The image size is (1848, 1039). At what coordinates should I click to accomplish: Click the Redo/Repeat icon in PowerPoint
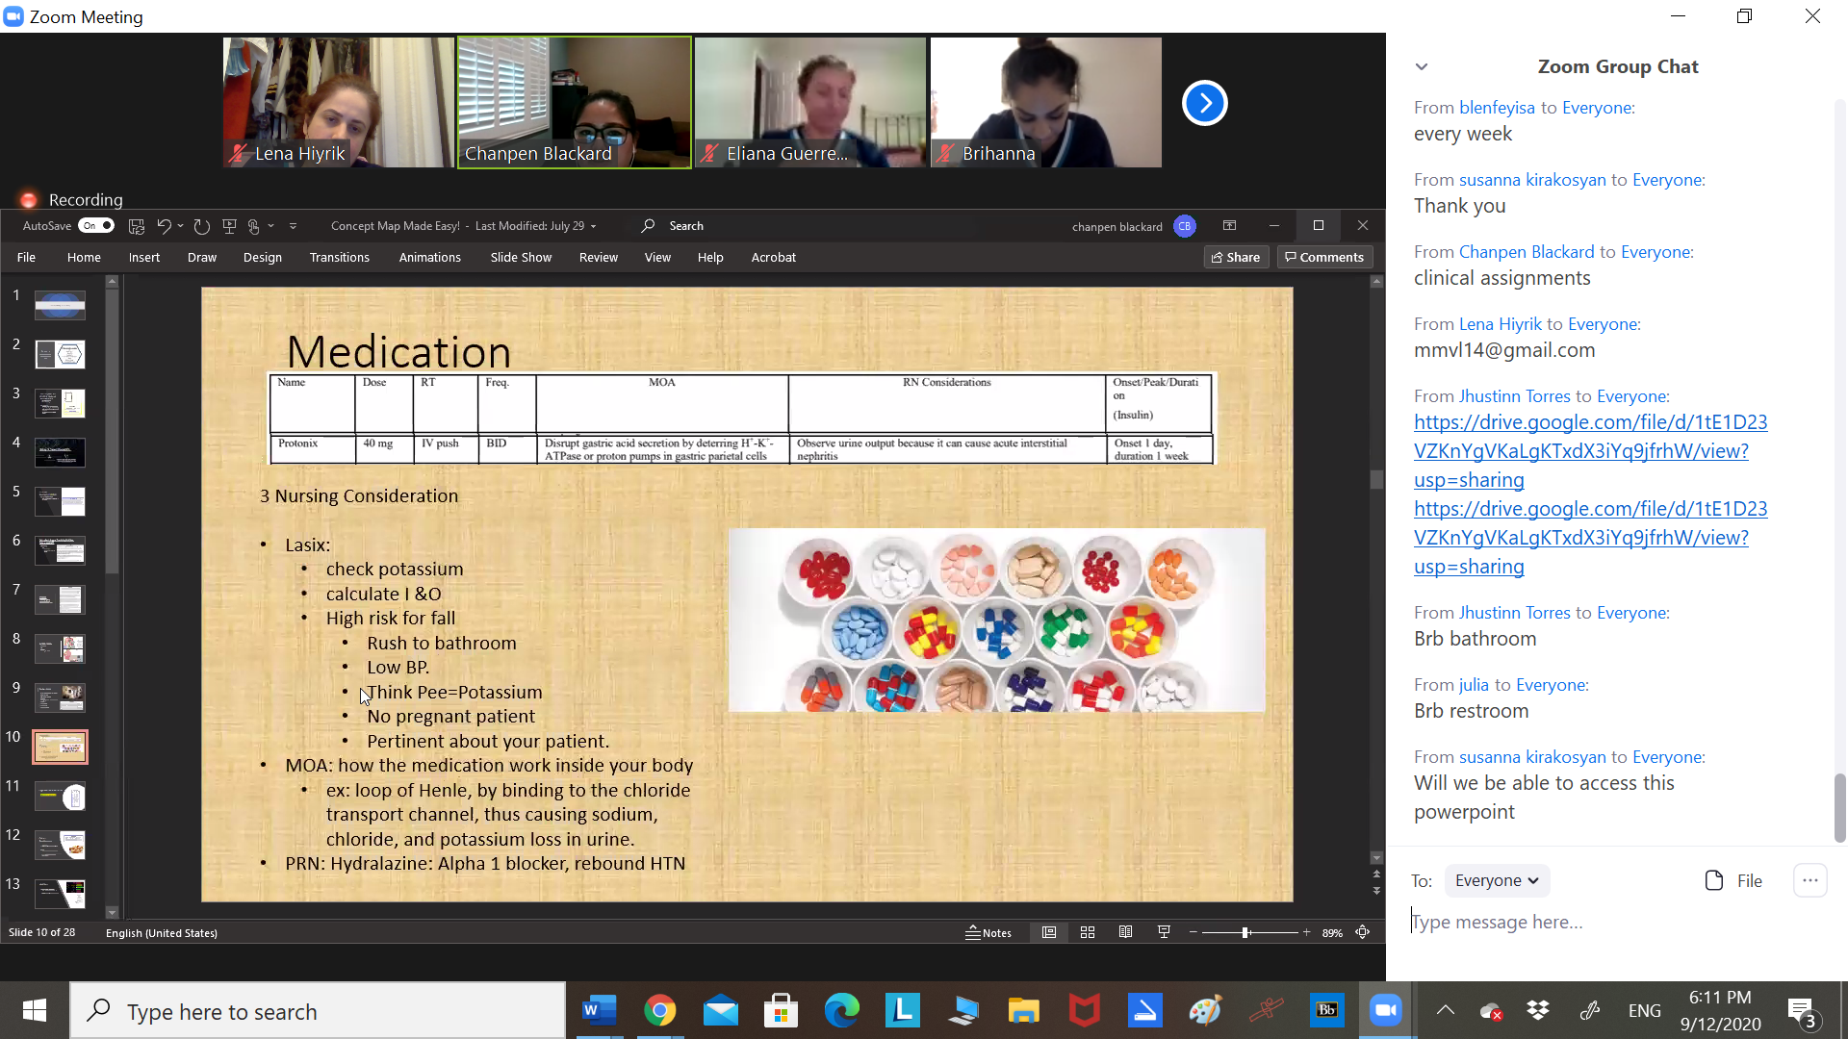coord(201,226)
